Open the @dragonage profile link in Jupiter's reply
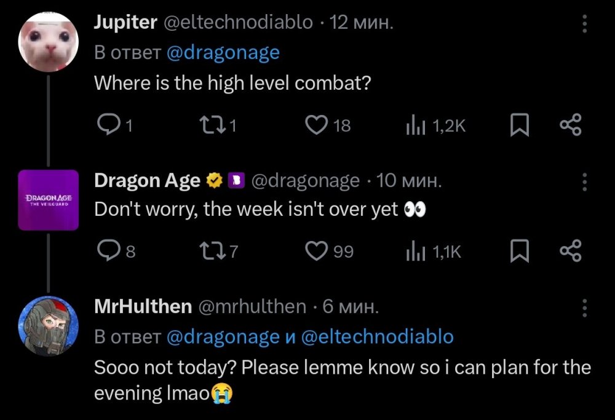The image size is (615, 420). point(224,53)
